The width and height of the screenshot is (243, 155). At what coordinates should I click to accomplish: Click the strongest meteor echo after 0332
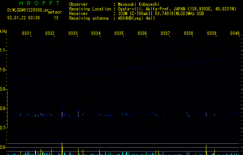tap(62, 114)
